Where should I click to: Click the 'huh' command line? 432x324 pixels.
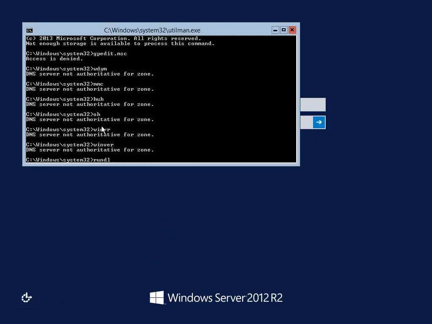[x=65, y=99]
